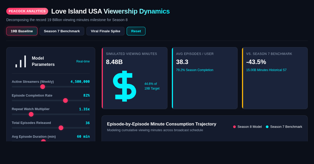Click the bar chart icon beside Model Parameters
The height and width of the screenshot is (164, 314).
tap(21, 61)
